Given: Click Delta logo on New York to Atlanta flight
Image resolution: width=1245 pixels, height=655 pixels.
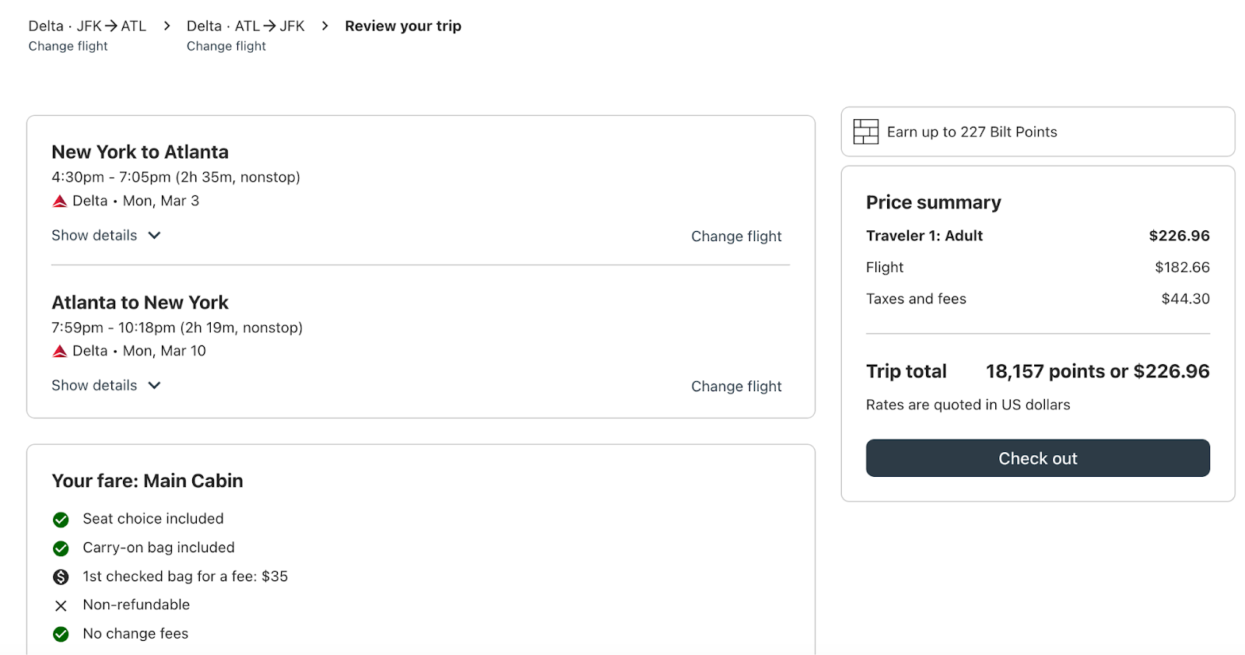Looking at the screenshot, I should (x=60, y=201).
